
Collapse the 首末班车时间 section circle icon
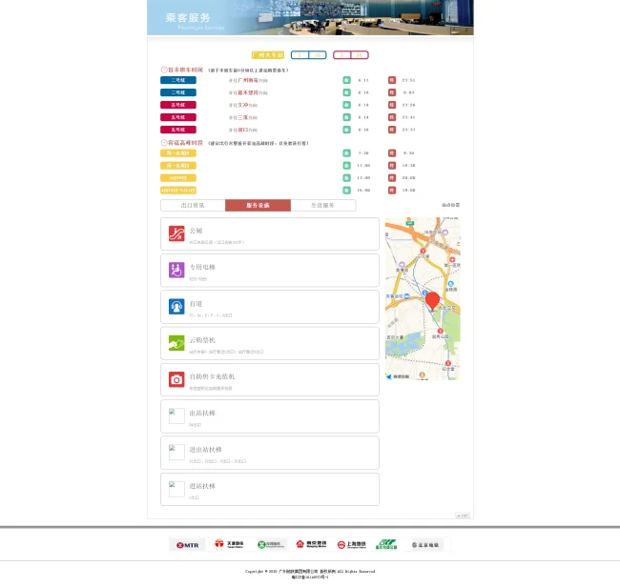(164, 70)
